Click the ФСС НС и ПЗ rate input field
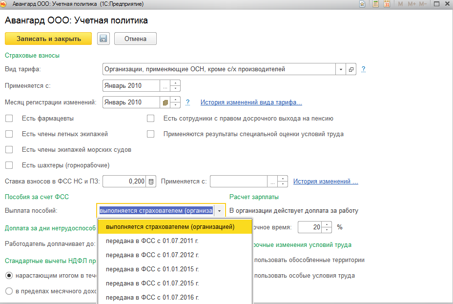Image resolution: width=453 pixels, height=304 pixels. point(124,182)
